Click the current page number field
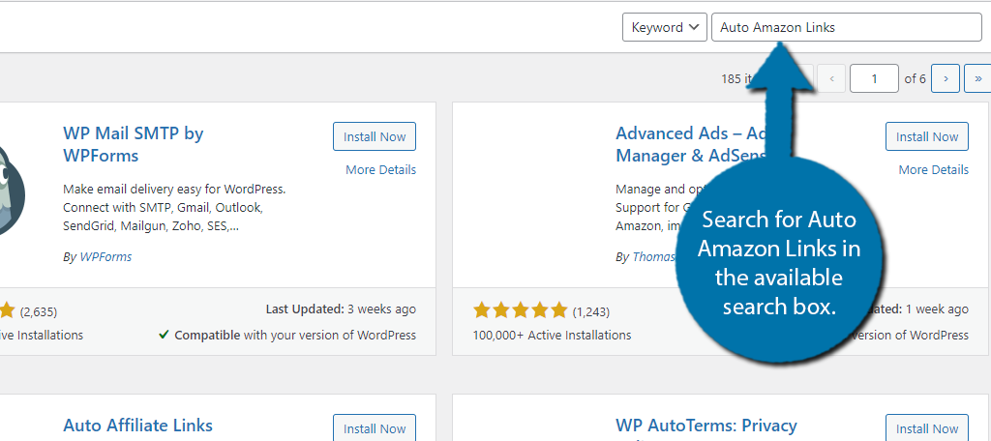Screen dimensions: 991x441 tap(874, 78)
